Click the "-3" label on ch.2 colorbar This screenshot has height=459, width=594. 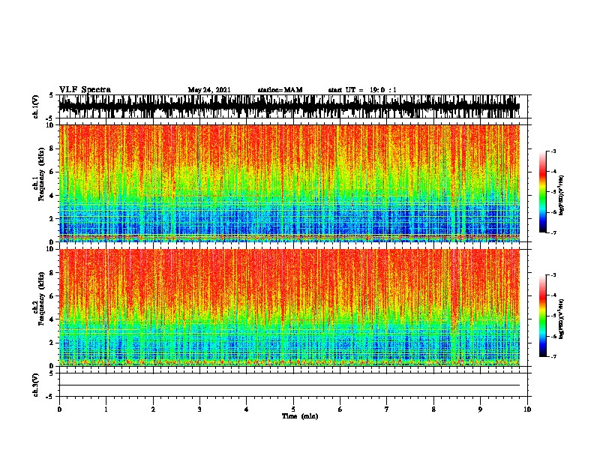point(553,275)
